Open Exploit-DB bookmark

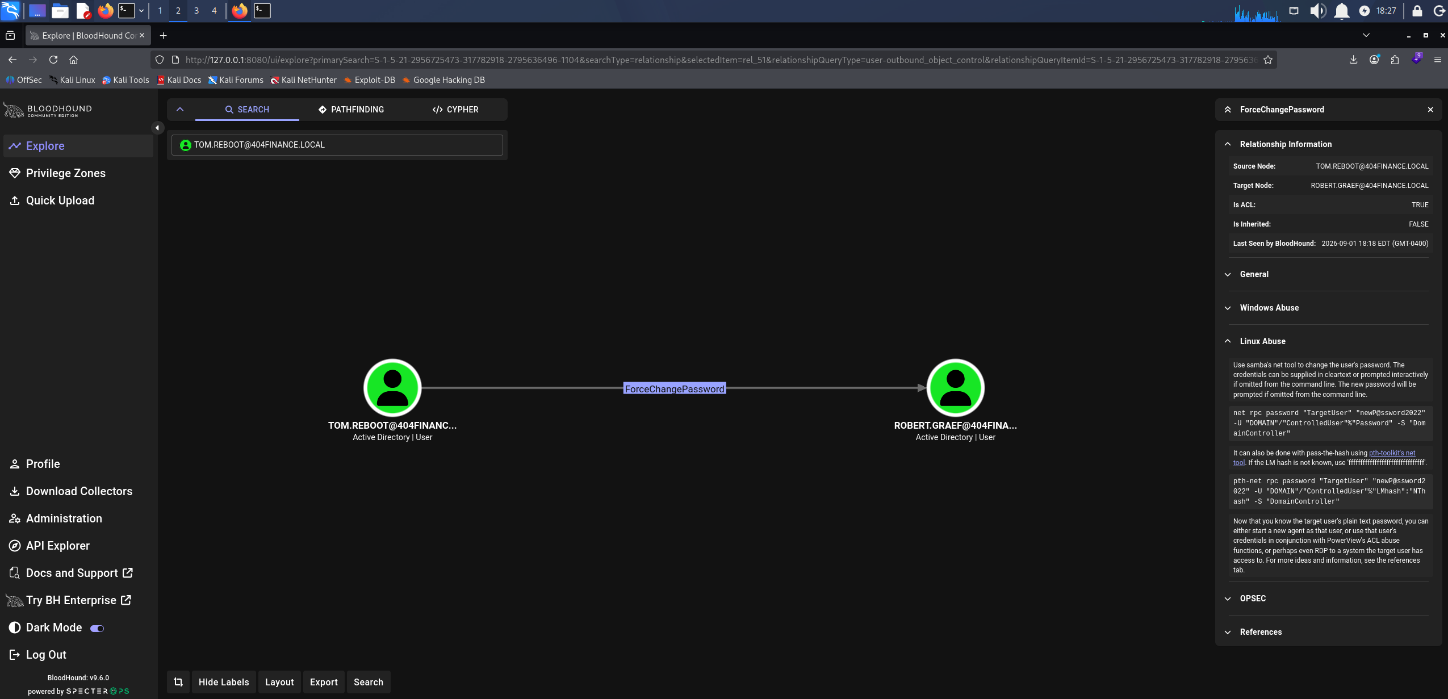[x=370, y=80]
